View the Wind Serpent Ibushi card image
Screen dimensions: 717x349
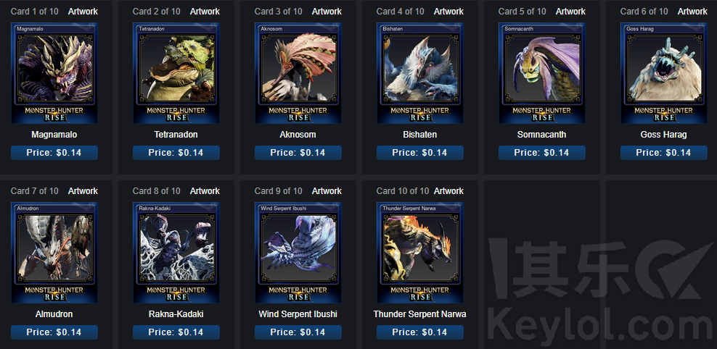[298, 253]
